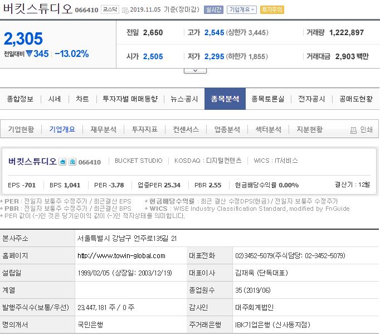This screenshot has width=380, height=334.
Task: Click the PBR 2.55 value
Action: (x=215, y=185)
